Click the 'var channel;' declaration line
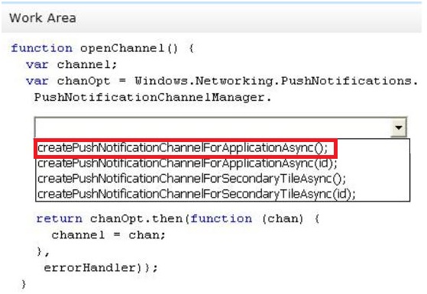Screen dimensions: 427x294 coord(71,65)
